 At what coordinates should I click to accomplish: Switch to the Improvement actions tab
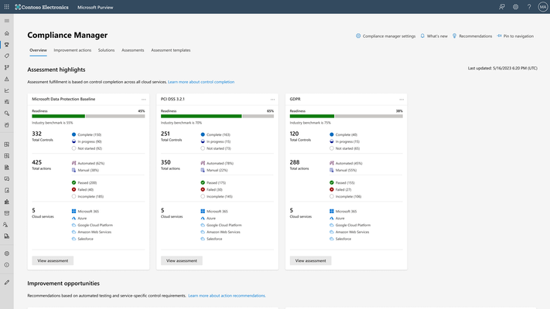(x=72, y=50)
